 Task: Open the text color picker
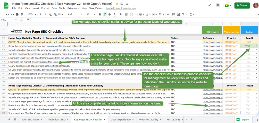pyautogui.click(x=114, y=14)
